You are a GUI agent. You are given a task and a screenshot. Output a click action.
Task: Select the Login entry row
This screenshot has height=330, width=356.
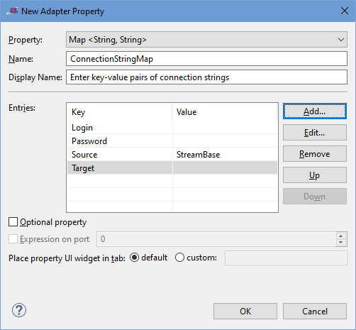[x=172, y=128]
